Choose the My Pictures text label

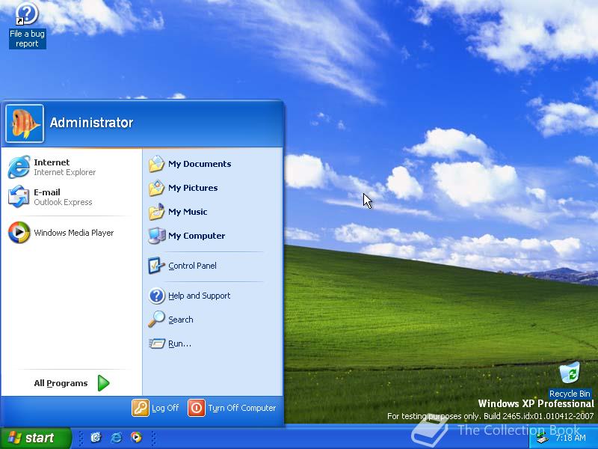point(193,188)
